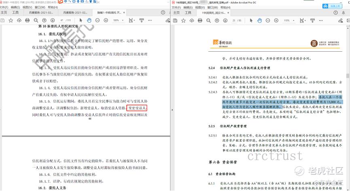Open the 工具 tab in the right window
This screenshot has height=191, width=350.
point(188,13)
